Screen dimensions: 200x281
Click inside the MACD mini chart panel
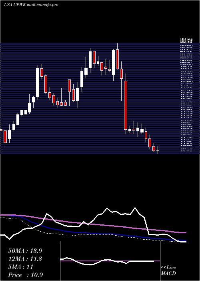point(110,261)
